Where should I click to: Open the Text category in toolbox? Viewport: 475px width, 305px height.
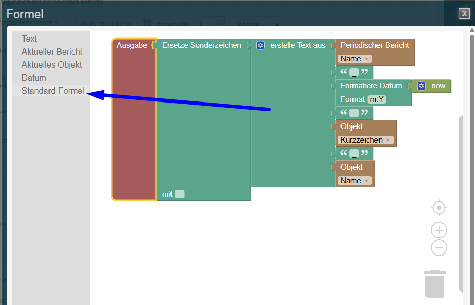(29, 39)
